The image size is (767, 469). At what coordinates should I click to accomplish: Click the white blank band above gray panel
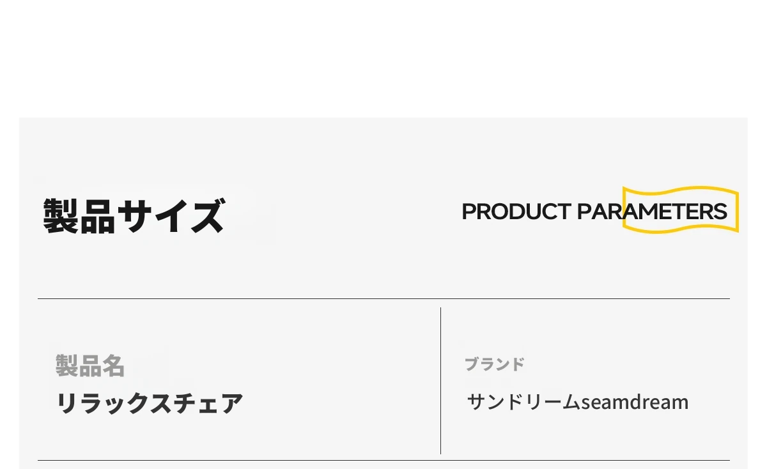[x=383, y=59]
